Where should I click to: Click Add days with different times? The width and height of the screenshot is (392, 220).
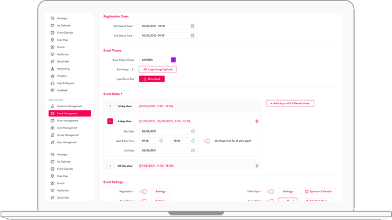(x=290, y=104)
